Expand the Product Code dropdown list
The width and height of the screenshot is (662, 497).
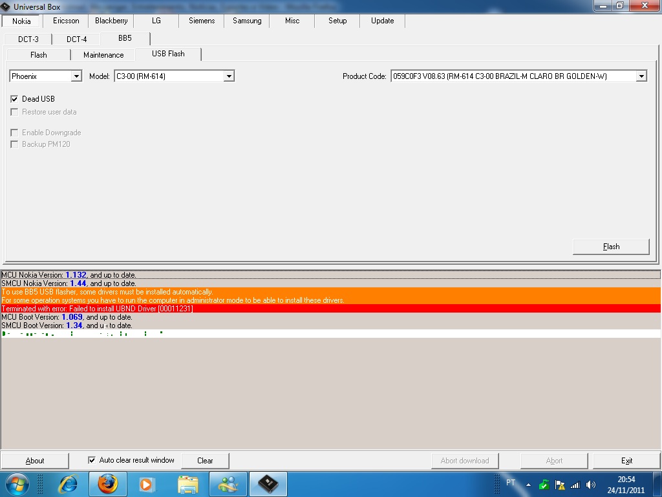point(641,76)
